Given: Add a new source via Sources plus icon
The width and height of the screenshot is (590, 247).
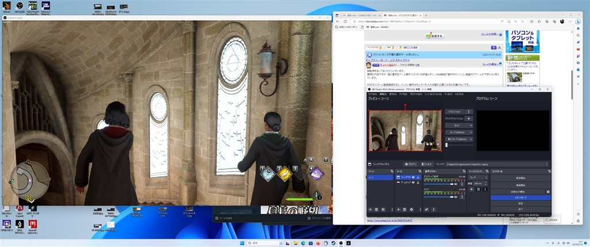Looking at the screenshot, I should click(399, 210).
